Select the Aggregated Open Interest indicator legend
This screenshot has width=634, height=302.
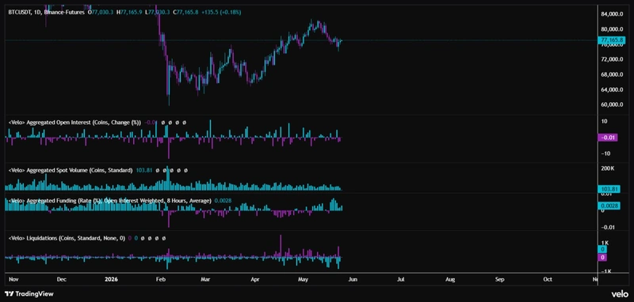click(74, 123)
